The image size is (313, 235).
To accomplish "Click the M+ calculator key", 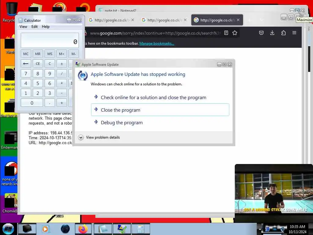I will pyautogui.click(x=62, y=54).
